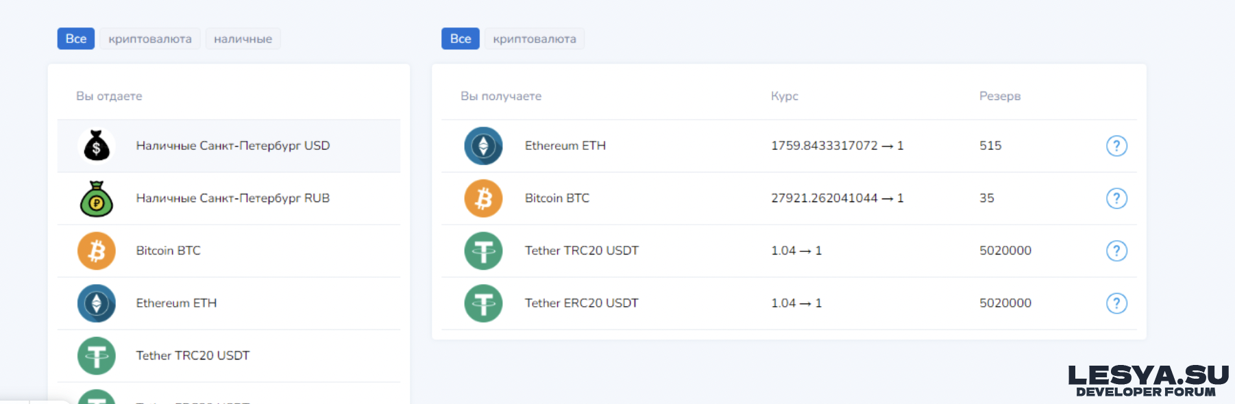Click the orange Bitcoin icon in give list
1235x404 pixels.
[x=97, y=251]
